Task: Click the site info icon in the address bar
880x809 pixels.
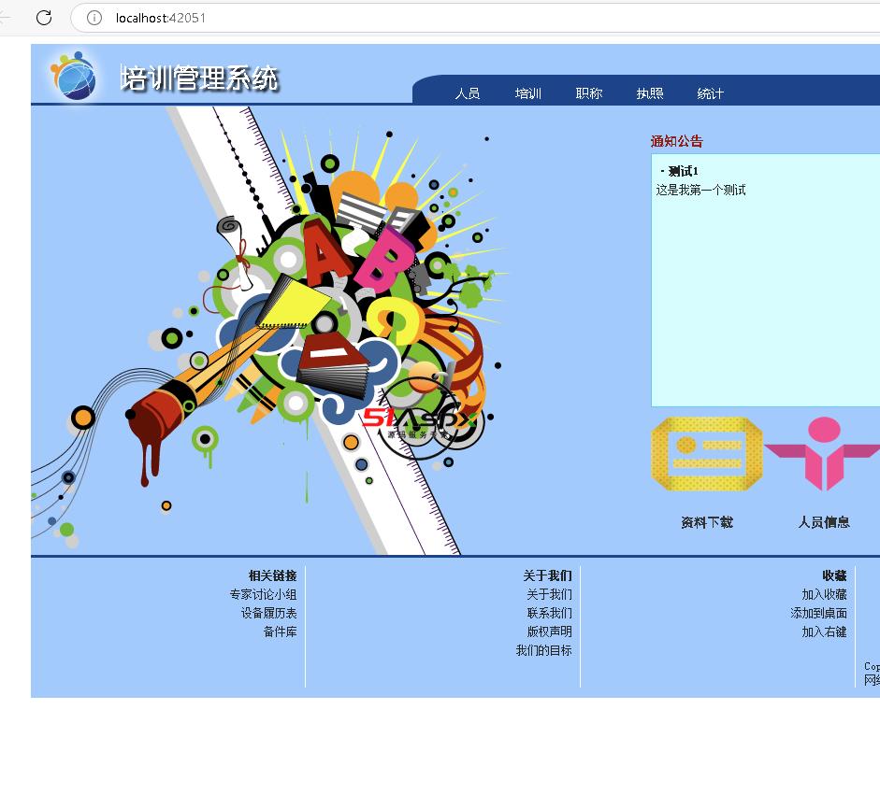Action: 94,18
